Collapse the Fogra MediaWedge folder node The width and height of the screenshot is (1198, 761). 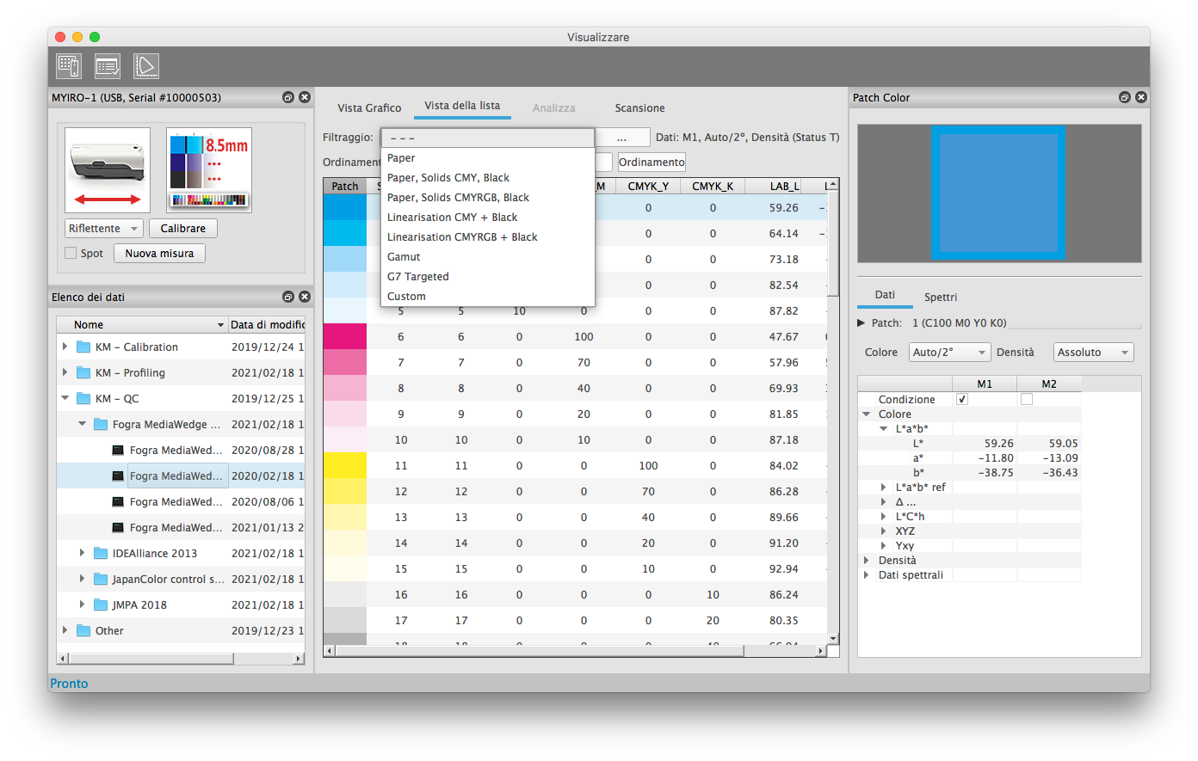pyautogui.click(x=83, y=425)
